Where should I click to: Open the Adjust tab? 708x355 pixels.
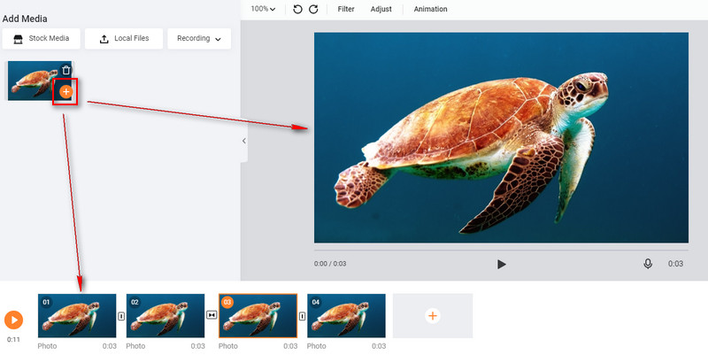pyautogui.click(x=381, y=9)
